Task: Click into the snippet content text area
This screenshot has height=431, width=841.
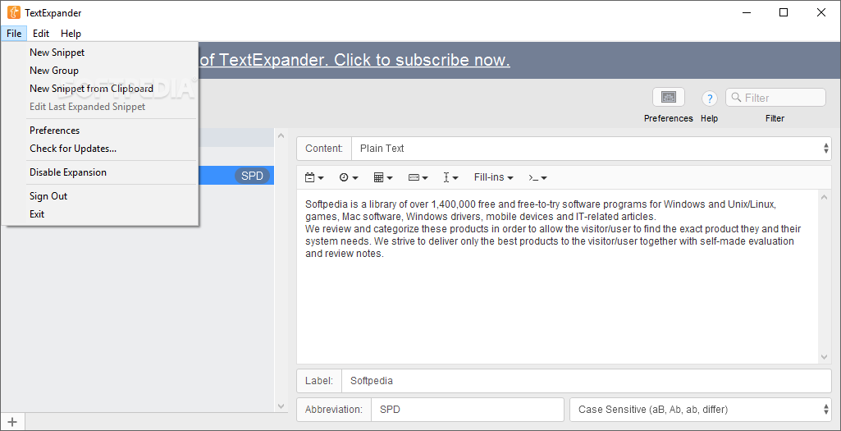Action: pos(558,277)
